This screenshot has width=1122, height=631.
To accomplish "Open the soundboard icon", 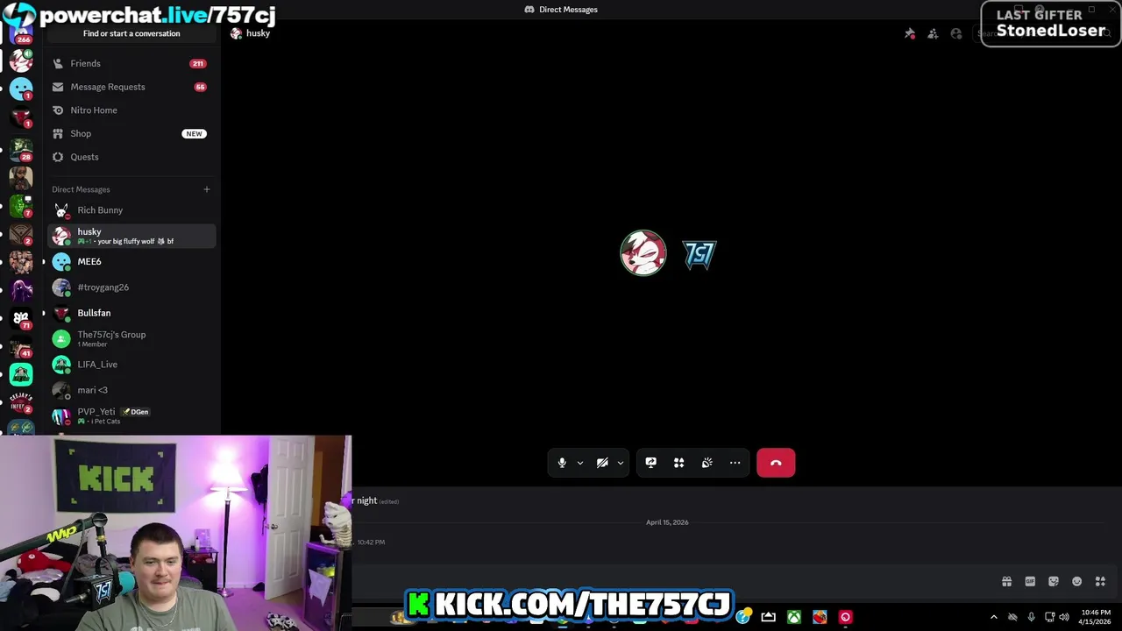I will [707, 463].
